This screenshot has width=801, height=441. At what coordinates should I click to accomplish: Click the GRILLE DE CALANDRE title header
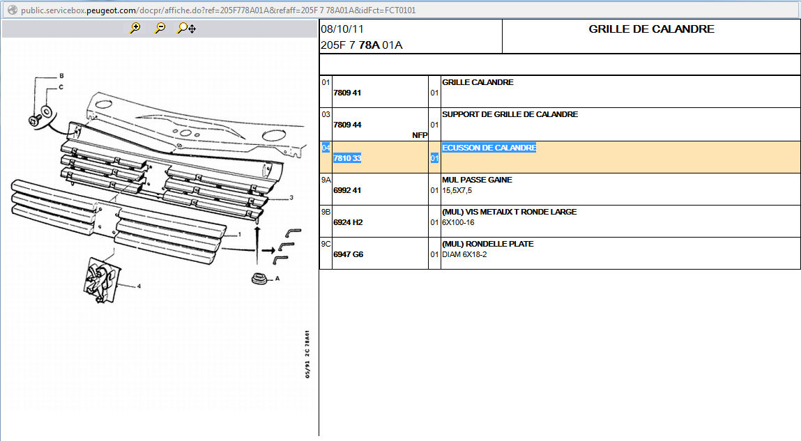click(x=651, y=29)
